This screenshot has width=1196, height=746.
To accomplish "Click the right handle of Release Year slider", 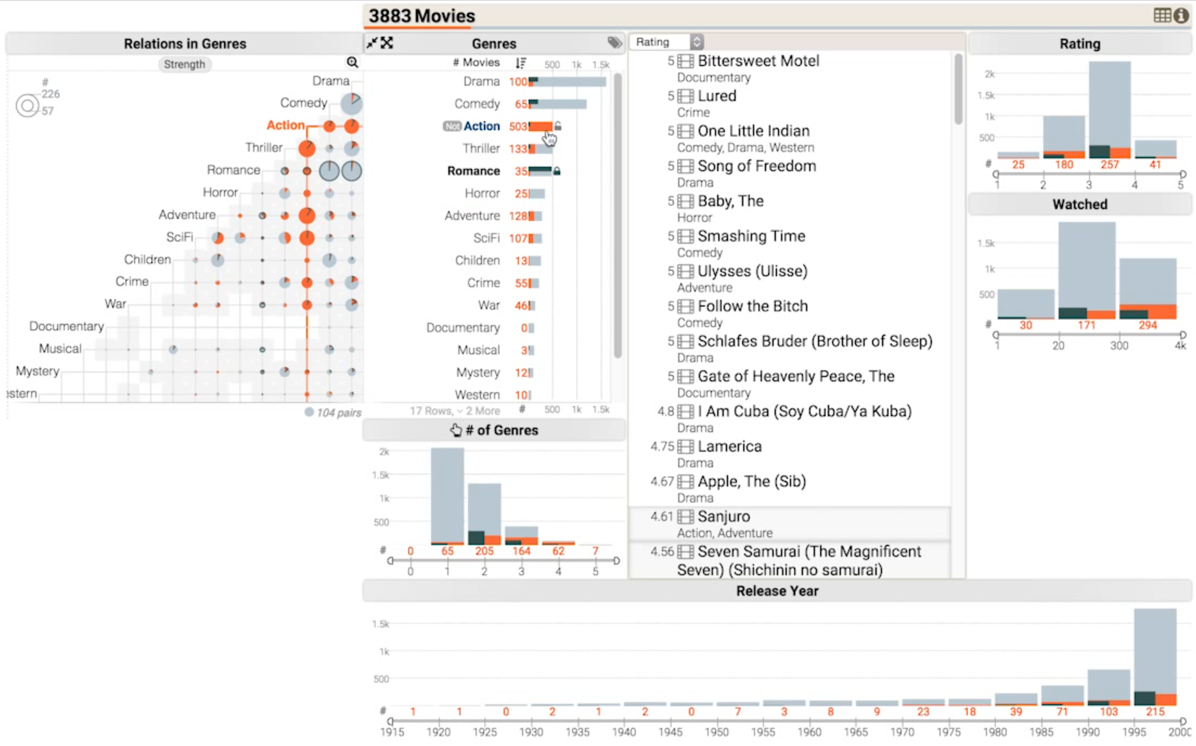I will click(1183, 721).
